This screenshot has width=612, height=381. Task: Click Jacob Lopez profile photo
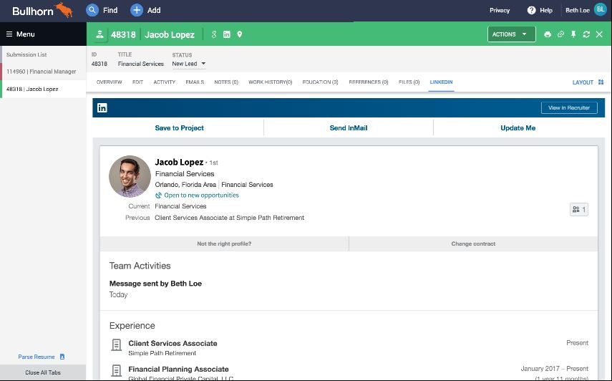pos(130,176)
